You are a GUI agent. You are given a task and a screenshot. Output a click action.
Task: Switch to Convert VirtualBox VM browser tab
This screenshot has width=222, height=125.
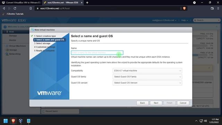[x=21, y=2]
